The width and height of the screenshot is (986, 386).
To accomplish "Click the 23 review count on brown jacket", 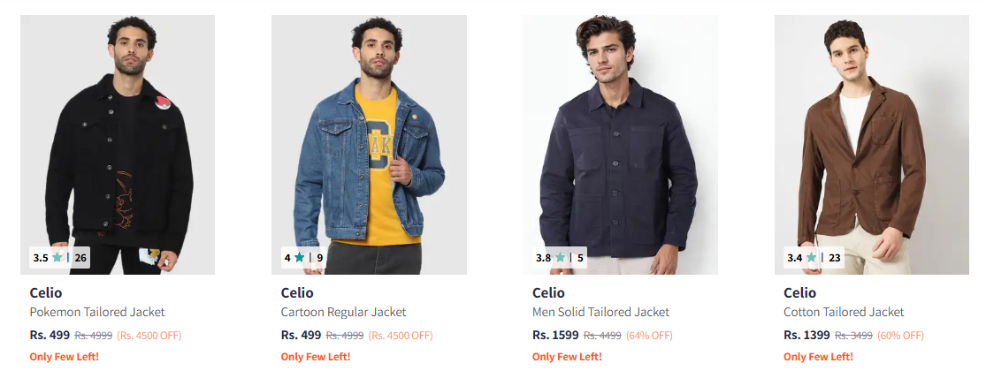I will [835, 258].
